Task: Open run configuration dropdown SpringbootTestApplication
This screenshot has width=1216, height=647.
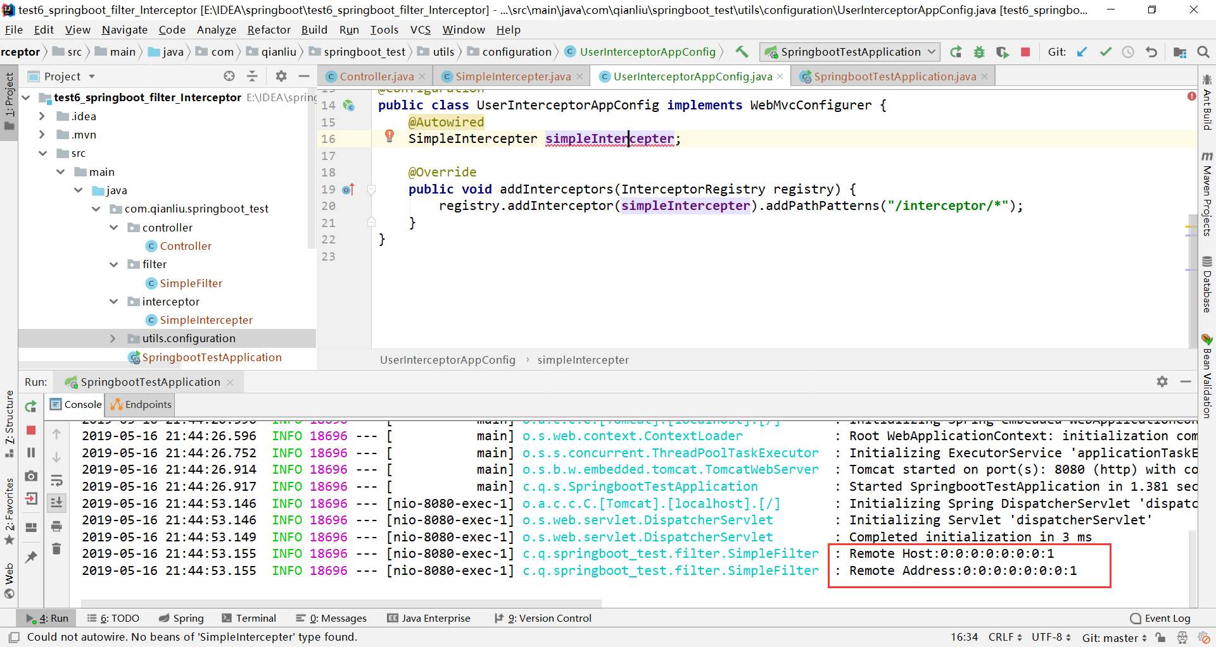Action: (x=851, y=52)
